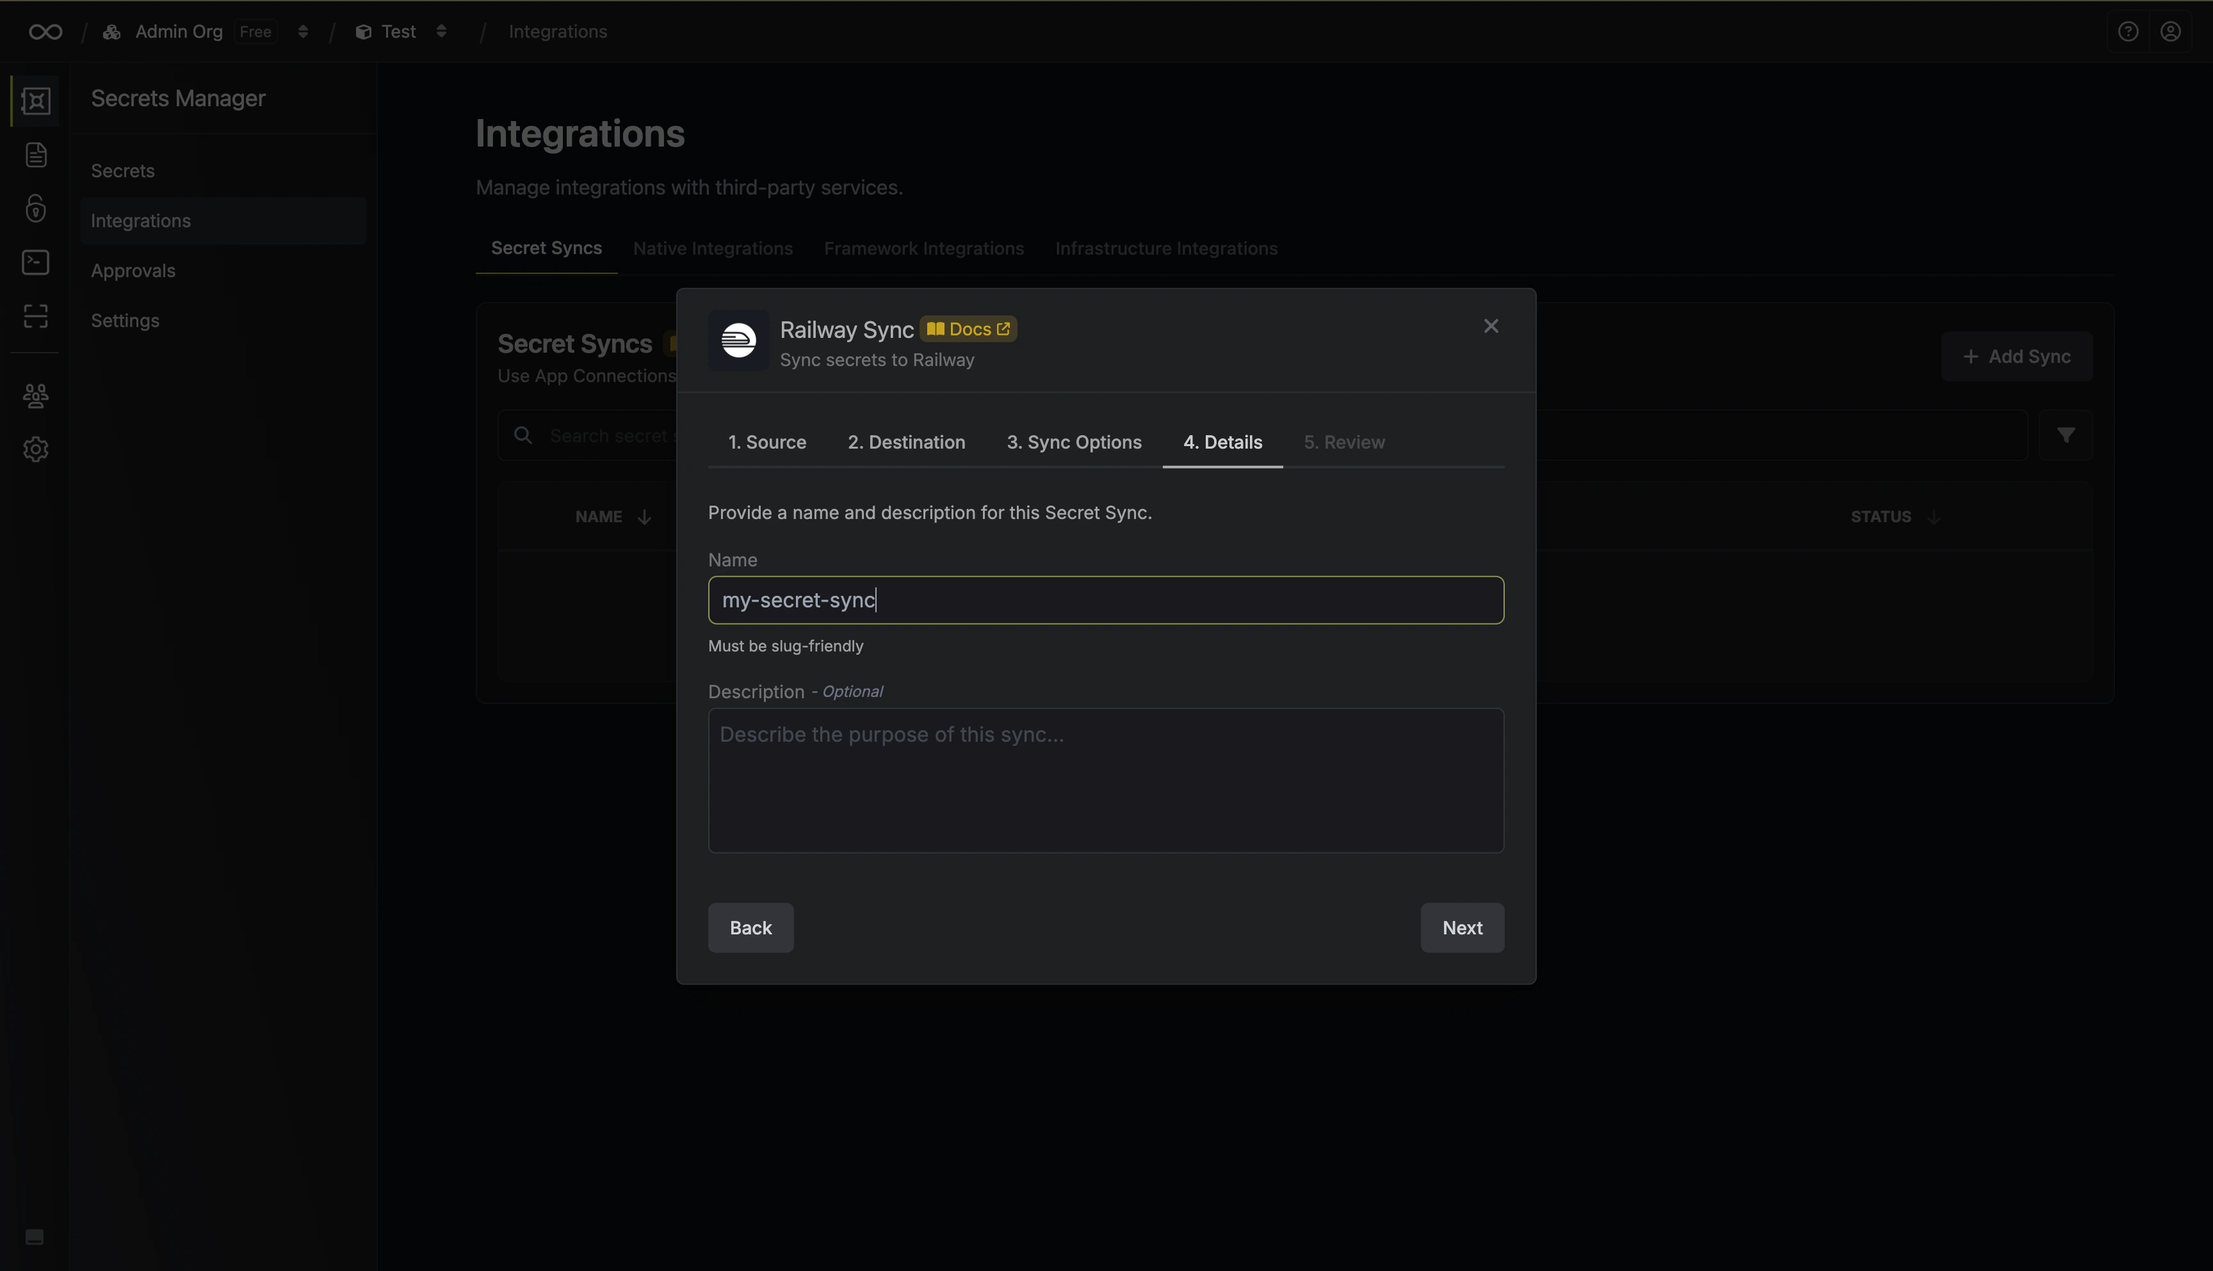Viewport: 2213px width, 1271px height.
Task: Open Integrations in the sidebar
Action: [223, 221]
